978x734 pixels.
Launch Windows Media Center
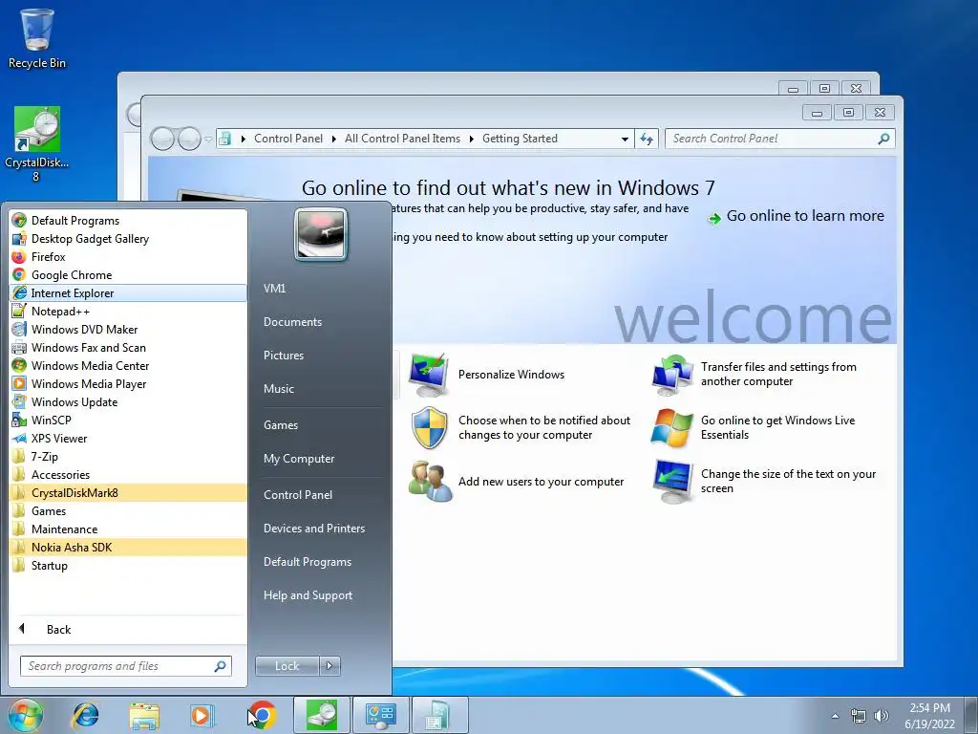click(x=128, y=365)
